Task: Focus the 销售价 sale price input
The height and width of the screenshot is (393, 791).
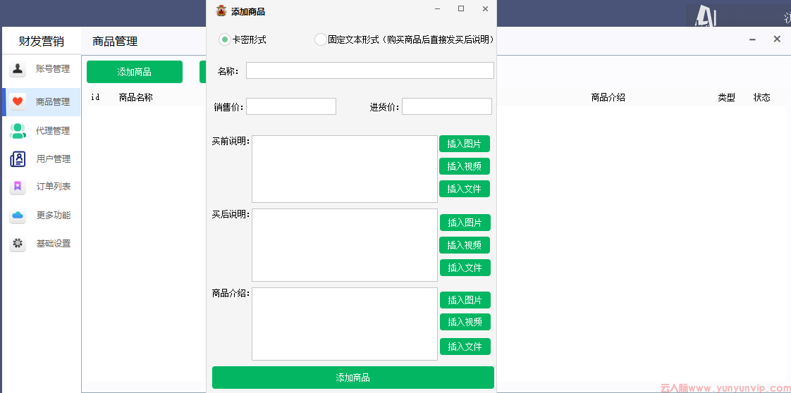Action: coord(290,106)
